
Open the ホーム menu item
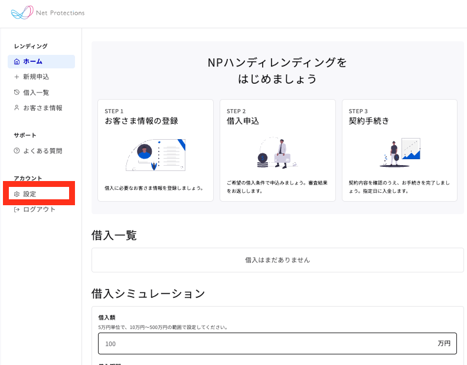click(x=33, y=61)
